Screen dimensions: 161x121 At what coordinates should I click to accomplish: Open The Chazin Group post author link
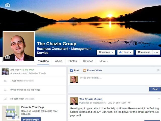coord(91,99)
